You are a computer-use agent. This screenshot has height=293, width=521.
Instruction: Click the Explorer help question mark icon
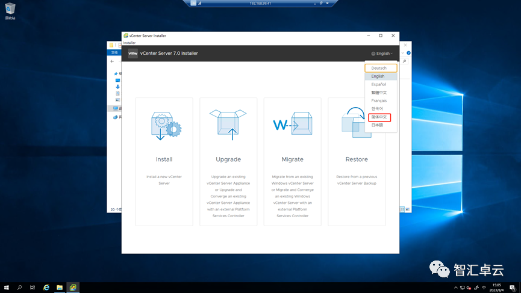408,53
